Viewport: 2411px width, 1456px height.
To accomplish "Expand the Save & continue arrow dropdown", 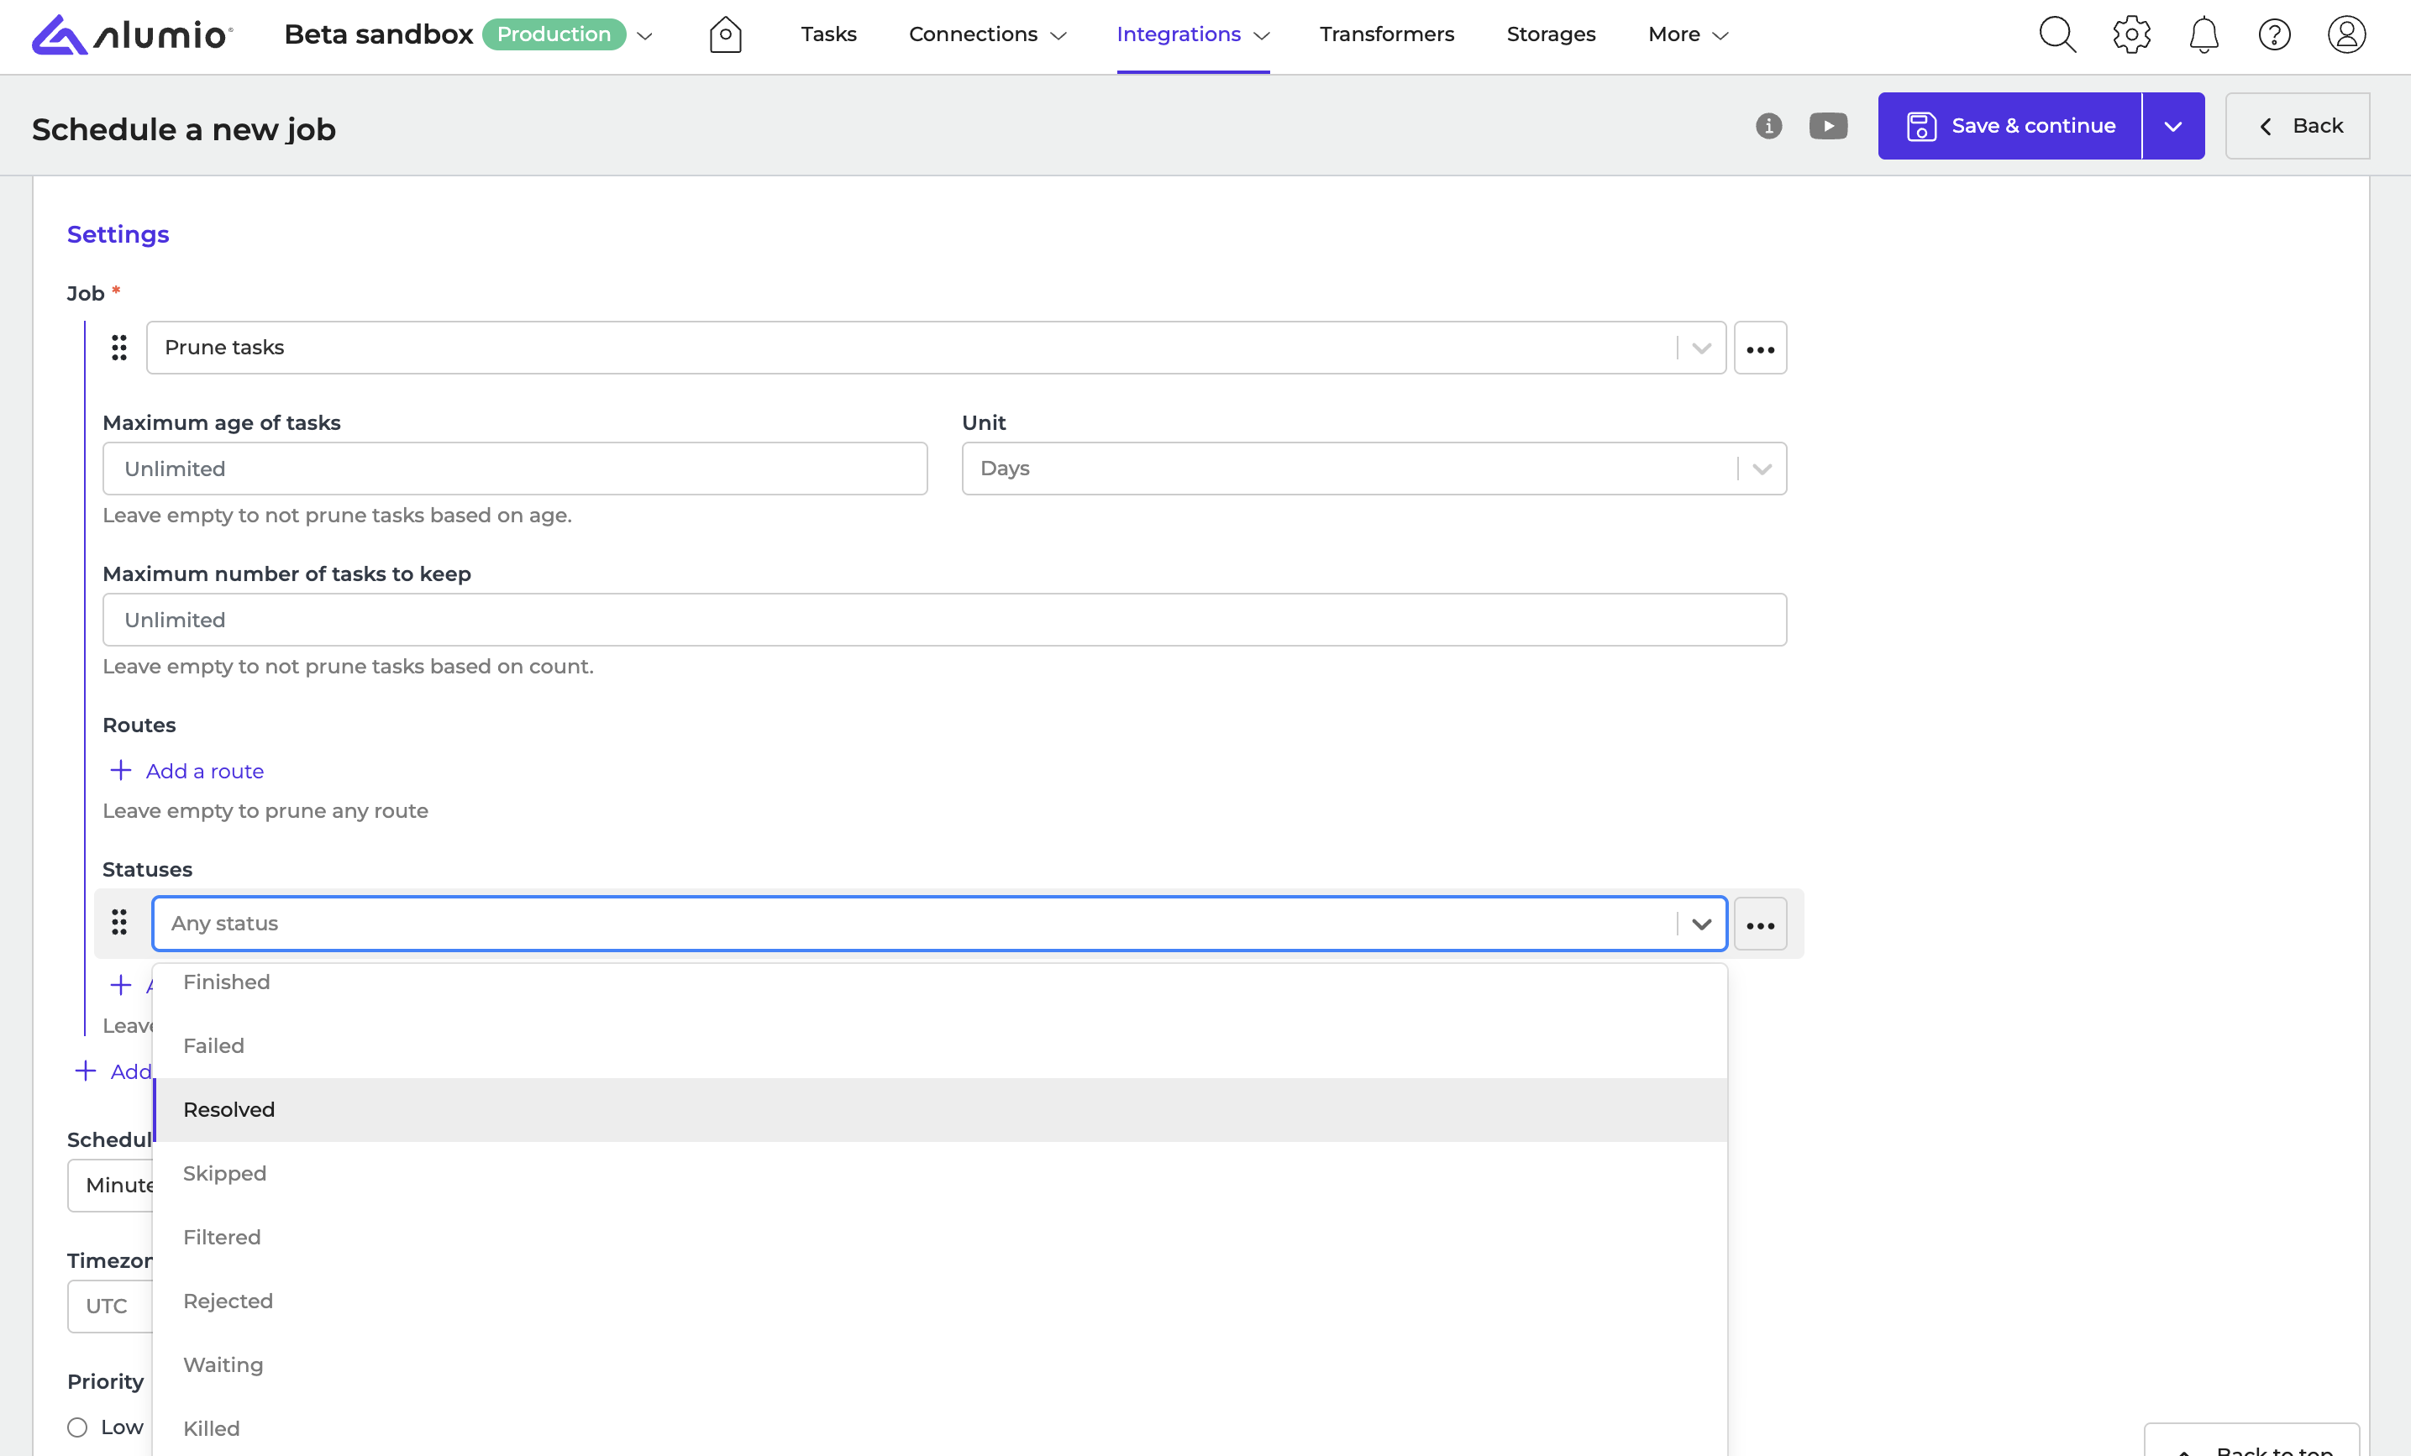I will tap(2172, 126).
